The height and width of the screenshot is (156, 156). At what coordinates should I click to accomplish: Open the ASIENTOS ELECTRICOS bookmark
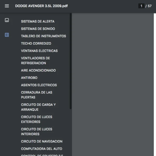click(x=39, y=85)
